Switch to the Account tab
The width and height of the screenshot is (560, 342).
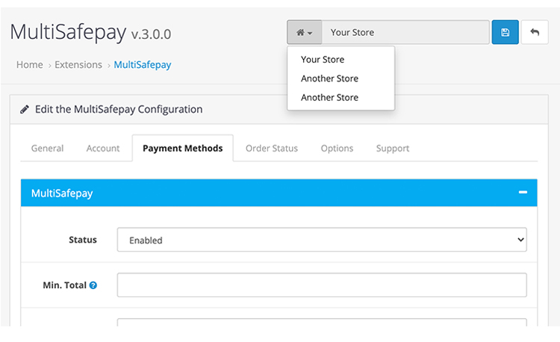[103, 148]
